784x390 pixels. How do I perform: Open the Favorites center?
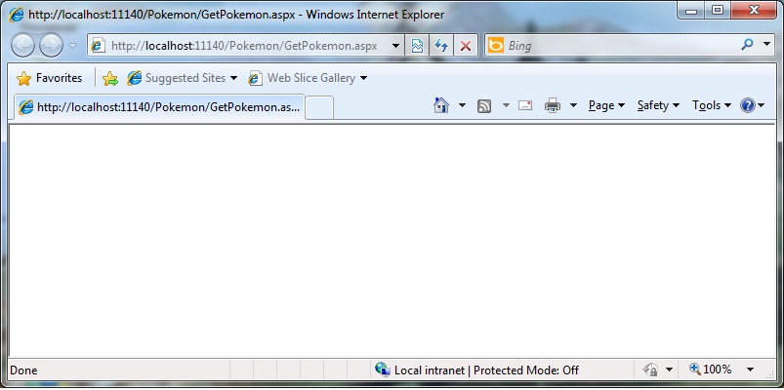[x=49, y=78]
